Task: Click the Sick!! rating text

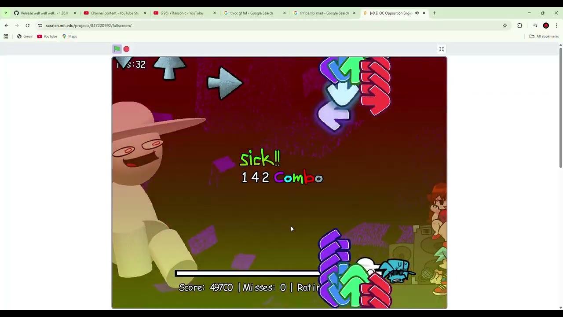Action: [x=260, y=158]
